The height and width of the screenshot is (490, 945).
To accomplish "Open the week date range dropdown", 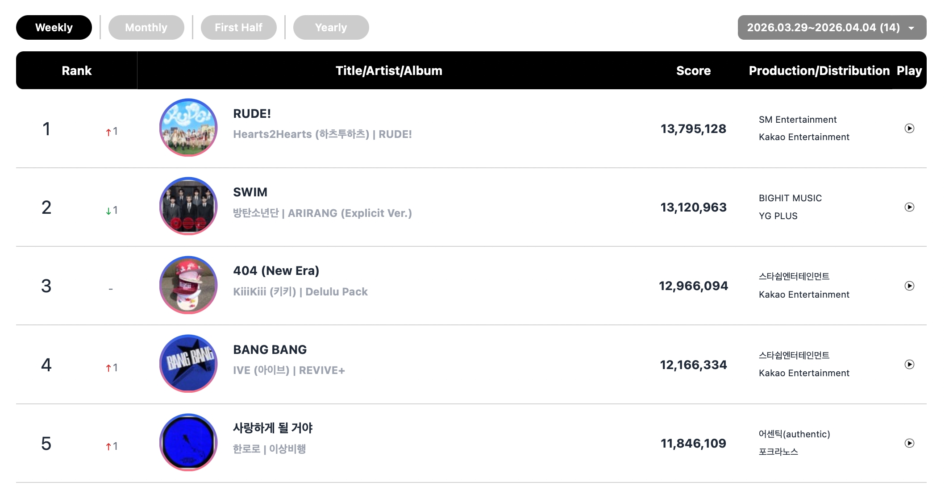I will [823, 28].
